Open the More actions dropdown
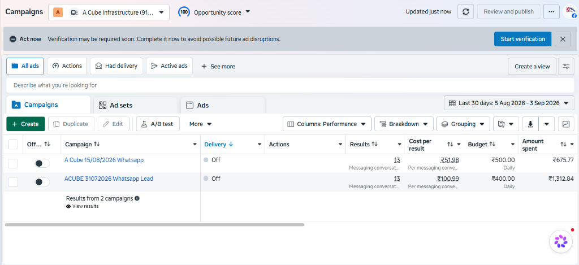Screen dimensions: 579x265 (x=200, y=124)
